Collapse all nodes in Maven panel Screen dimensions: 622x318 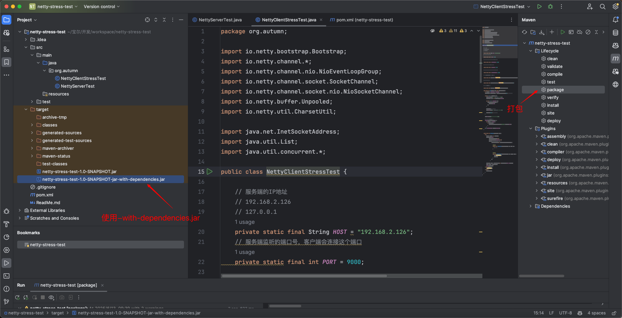pos(596,32)
